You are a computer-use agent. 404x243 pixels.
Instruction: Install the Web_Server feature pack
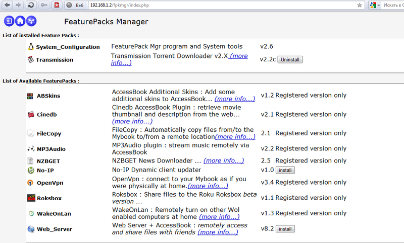pos(285,229)
